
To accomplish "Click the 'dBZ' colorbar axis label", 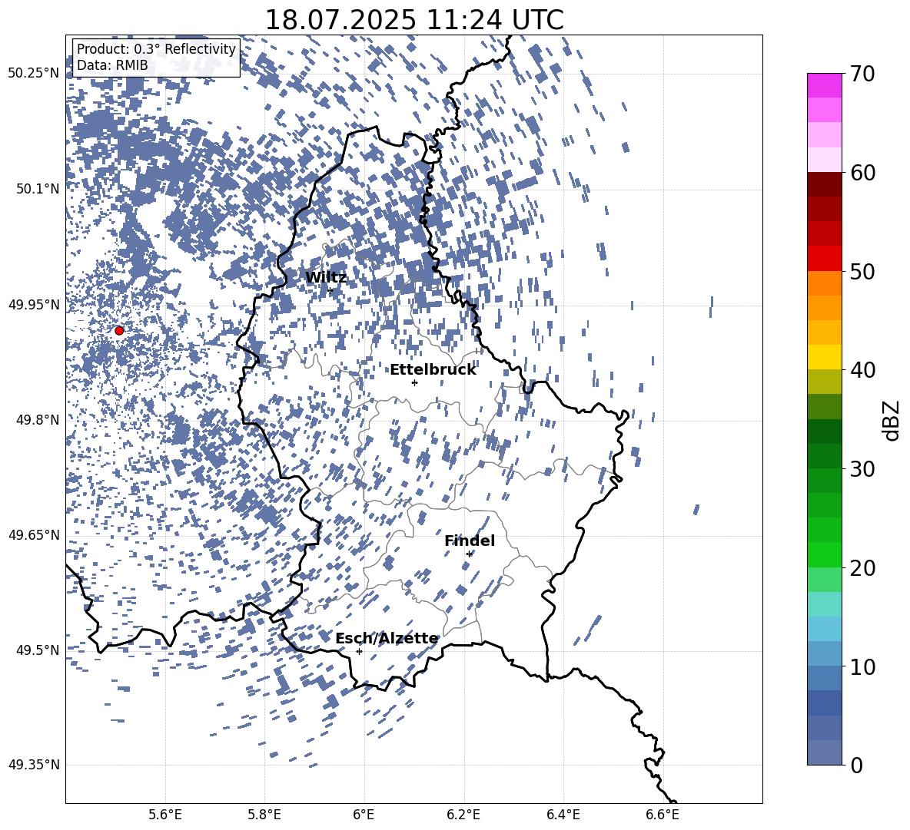I will [892, 420].
